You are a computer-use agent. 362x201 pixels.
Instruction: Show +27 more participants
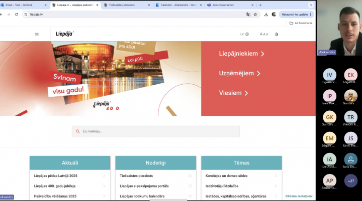[x=351, y=181]
